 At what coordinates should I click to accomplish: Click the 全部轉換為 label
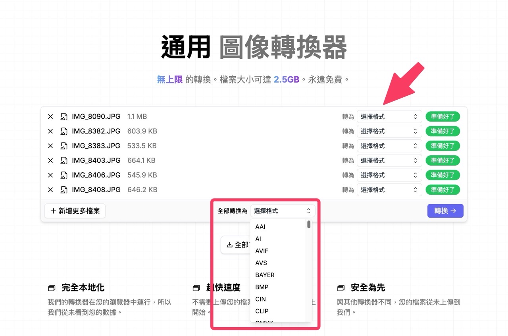[x=233, y=211]
